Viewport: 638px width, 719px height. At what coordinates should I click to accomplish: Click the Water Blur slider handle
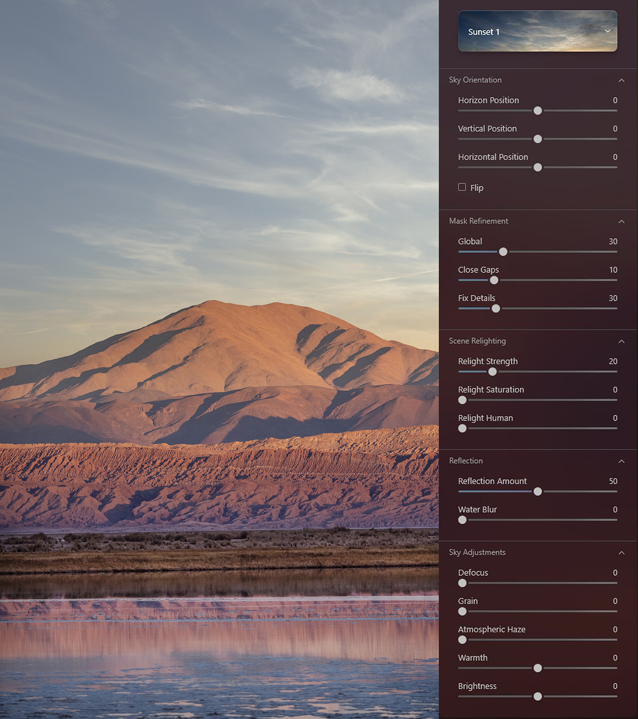tap(462, 520)
